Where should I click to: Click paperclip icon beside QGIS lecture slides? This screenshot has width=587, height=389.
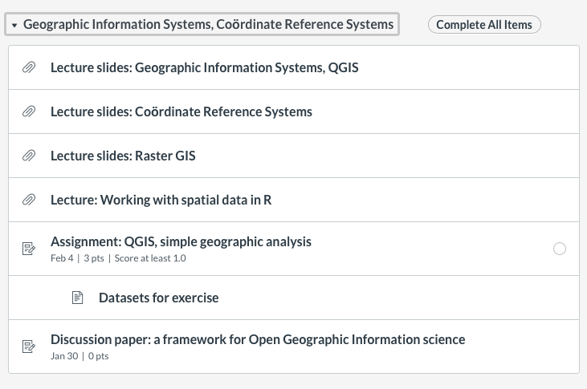pyautogui.click(x=28, y=68)
